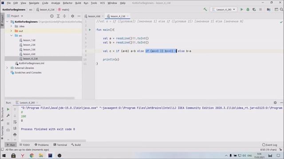Click run gutter arrow beside fun main

(90, 30)
